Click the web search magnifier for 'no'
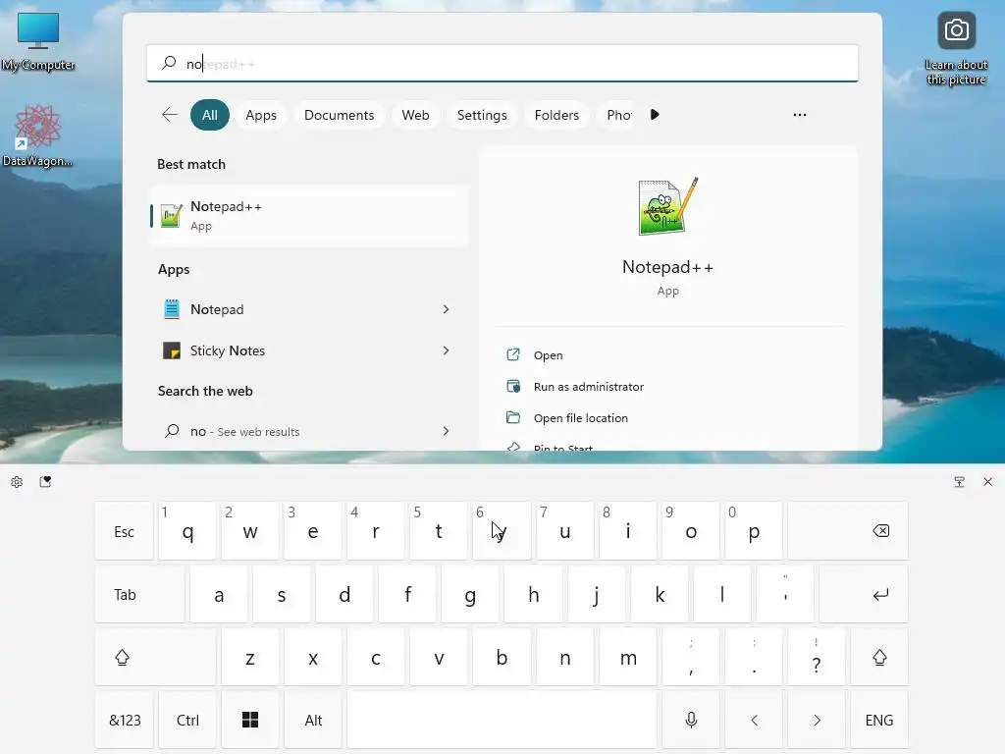Image resolution: width=1005 pixels, height=754 pixels. tap(171, 431)
